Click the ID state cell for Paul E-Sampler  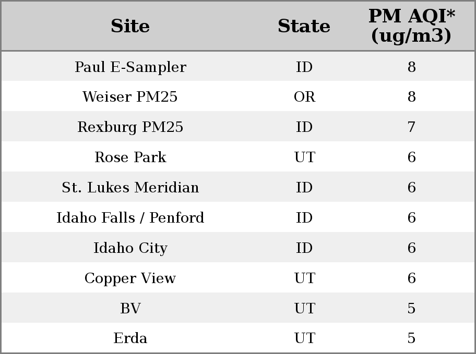click(304, 67)
